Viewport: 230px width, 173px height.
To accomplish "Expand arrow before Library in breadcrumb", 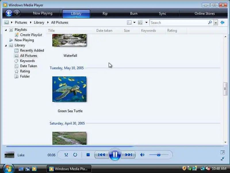I will point(31,22).
